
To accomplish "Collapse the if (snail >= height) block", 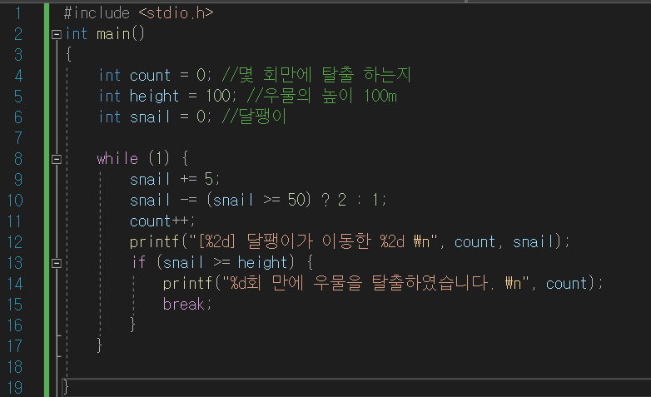I will [x=57, y=263].
